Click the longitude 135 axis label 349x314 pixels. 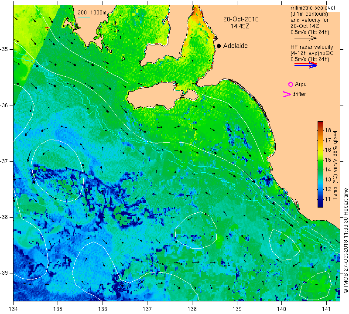tap(58, 309)
